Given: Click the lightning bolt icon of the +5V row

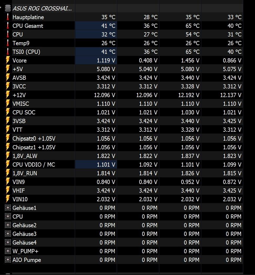Looking at the screenshot, I should 8,69.
